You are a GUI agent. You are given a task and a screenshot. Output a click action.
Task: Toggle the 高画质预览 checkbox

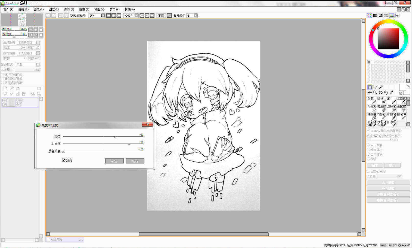point(368,171)
